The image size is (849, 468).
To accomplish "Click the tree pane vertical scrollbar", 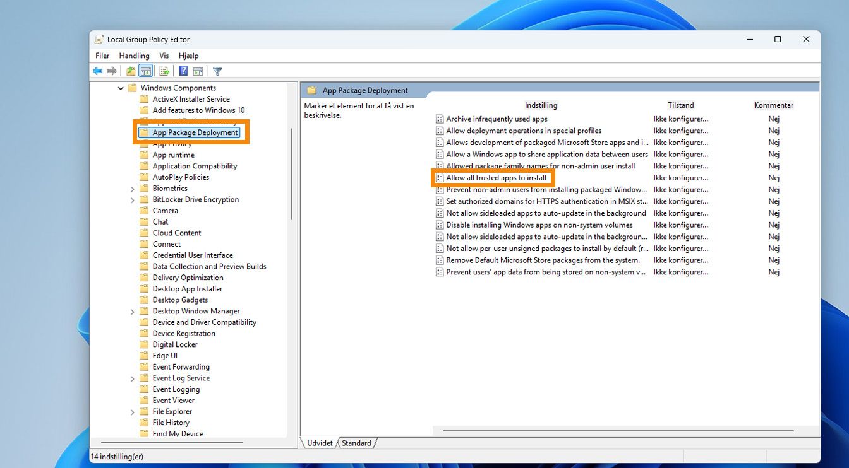I will pos(292,174).
